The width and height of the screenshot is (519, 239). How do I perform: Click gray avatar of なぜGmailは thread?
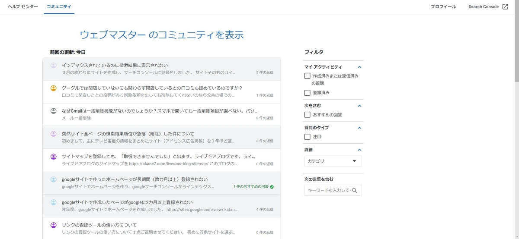point(54,111)
